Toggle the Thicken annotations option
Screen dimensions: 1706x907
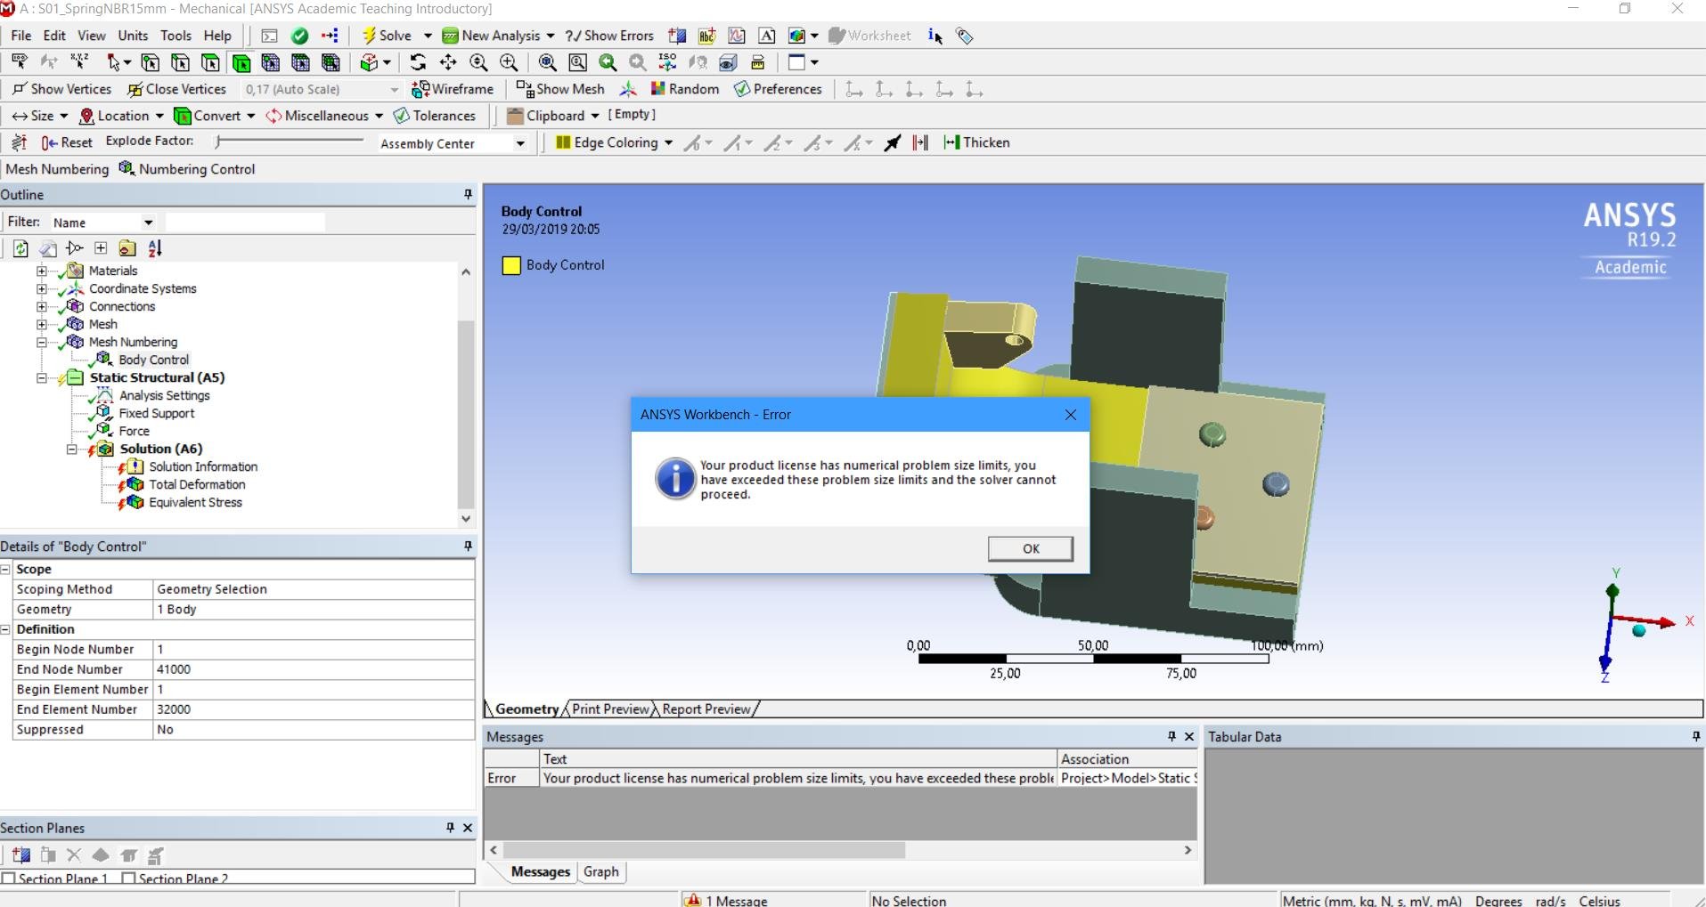(976, 142)
